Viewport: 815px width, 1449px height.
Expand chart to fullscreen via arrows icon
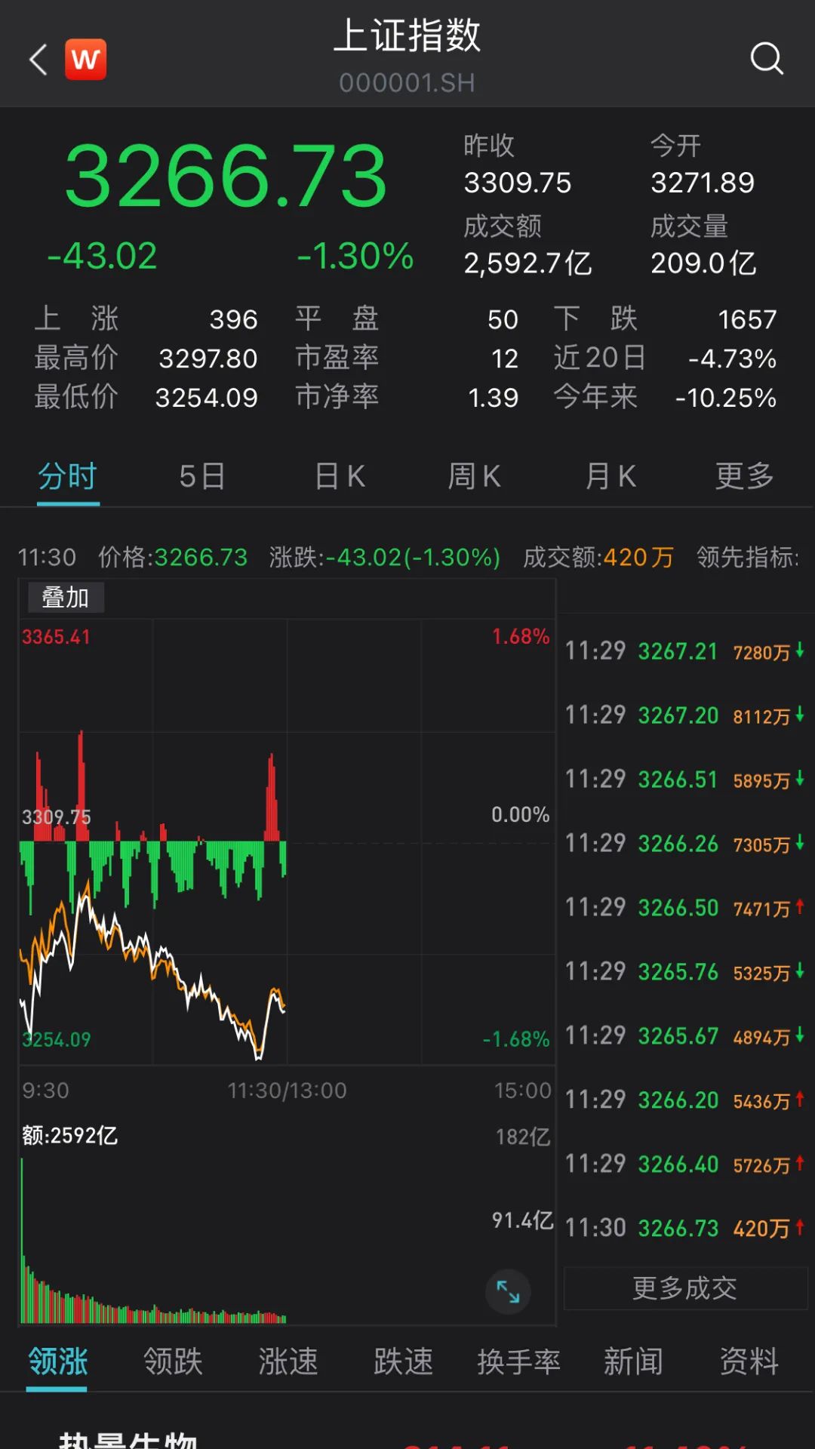508,1292
